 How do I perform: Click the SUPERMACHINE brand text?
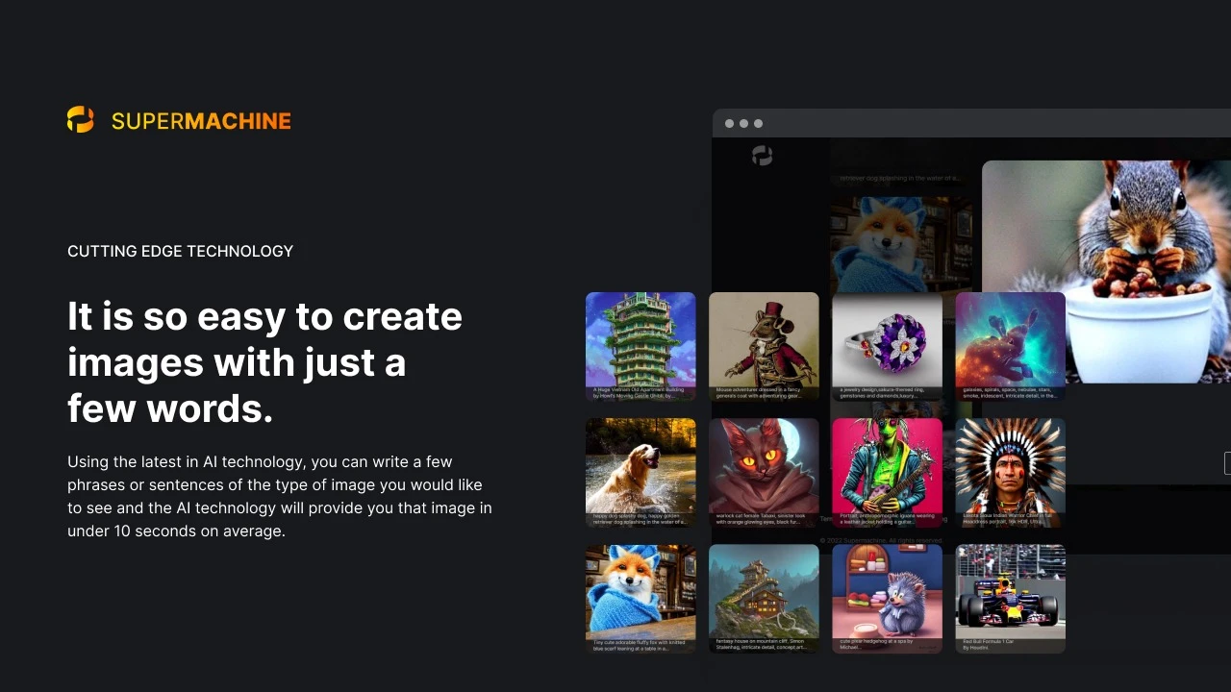click(x=201, y=121)
